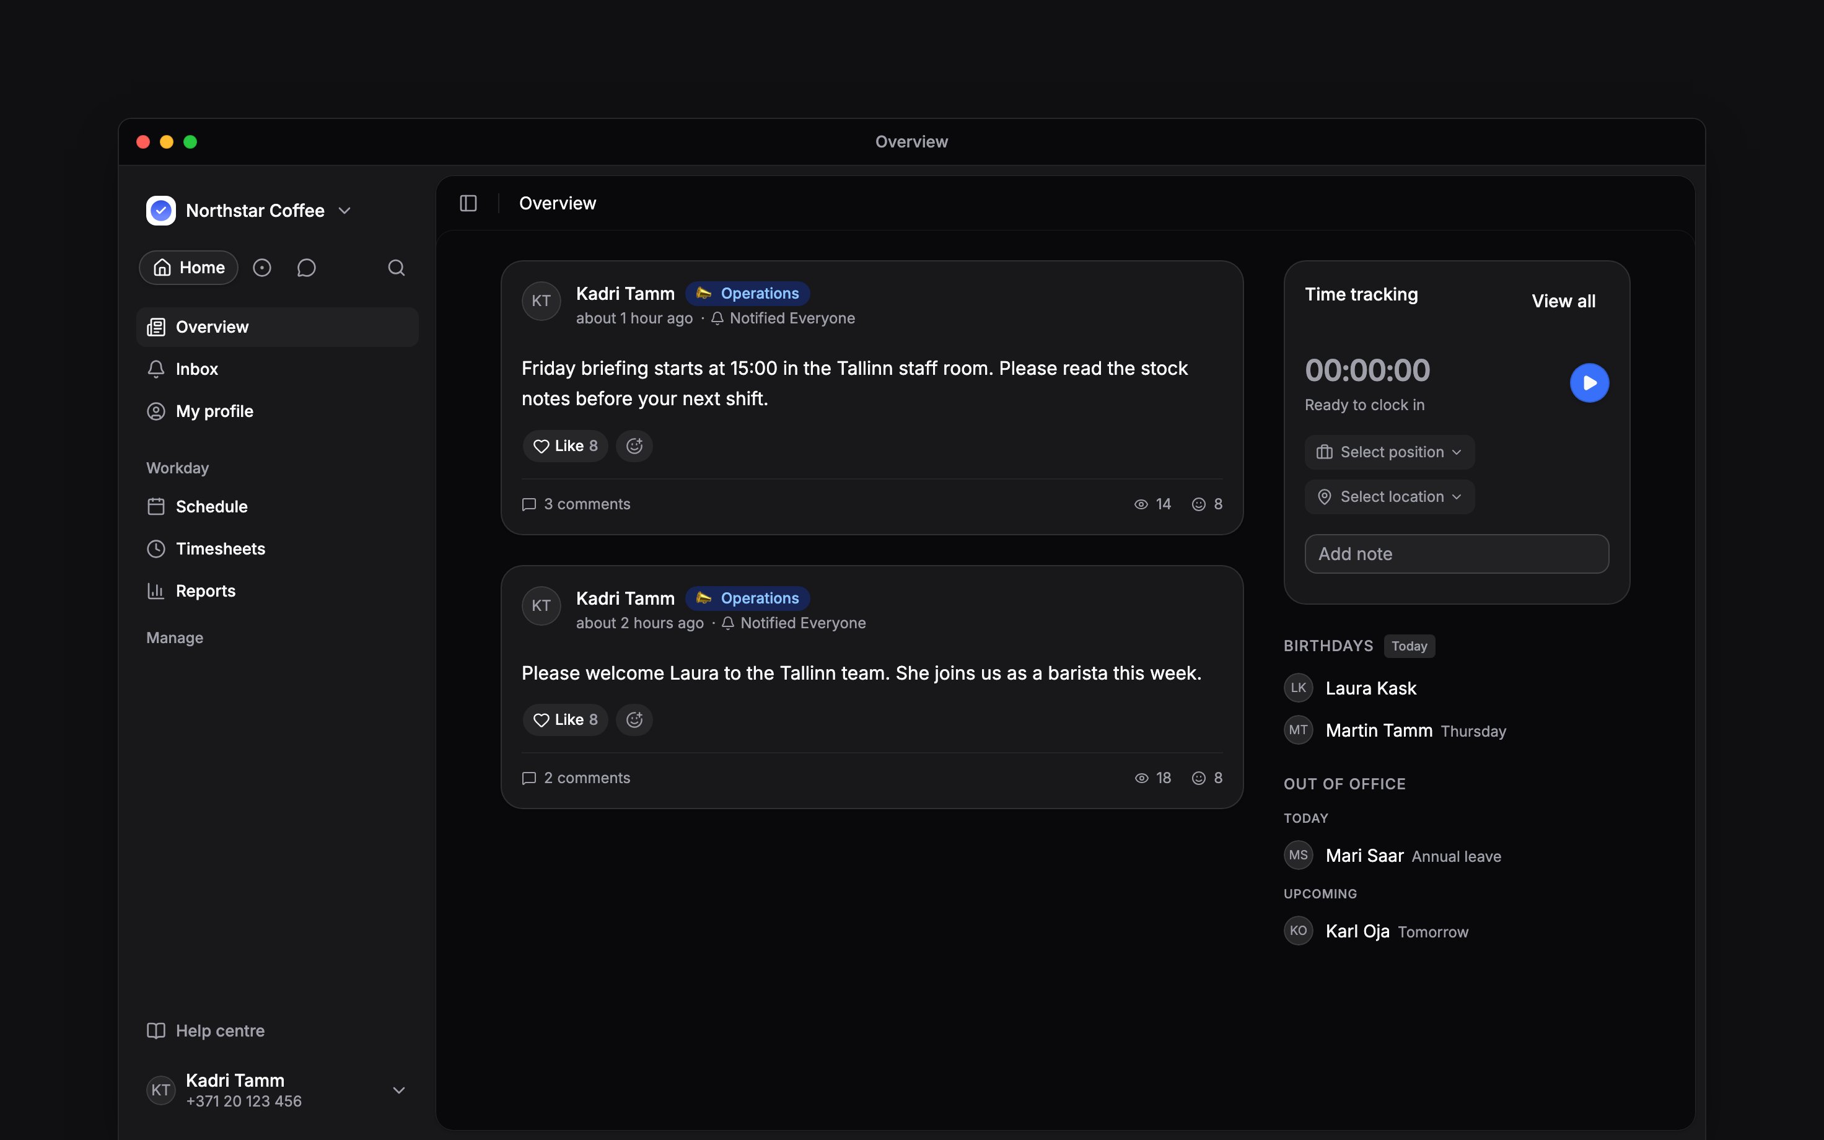Image resolution: width=1824 pixels, height=1140 pixels.
Task: Expand the Kadri Tamm account menu chevron
Action: (400, 1090)
